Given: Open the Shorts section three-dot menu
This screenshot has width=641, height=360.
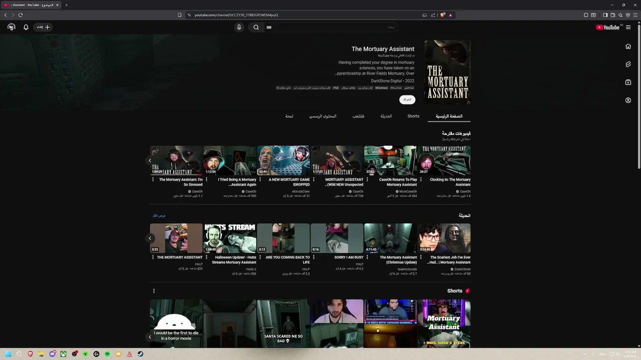Looking at the screenshot, I should click(154, 290).
